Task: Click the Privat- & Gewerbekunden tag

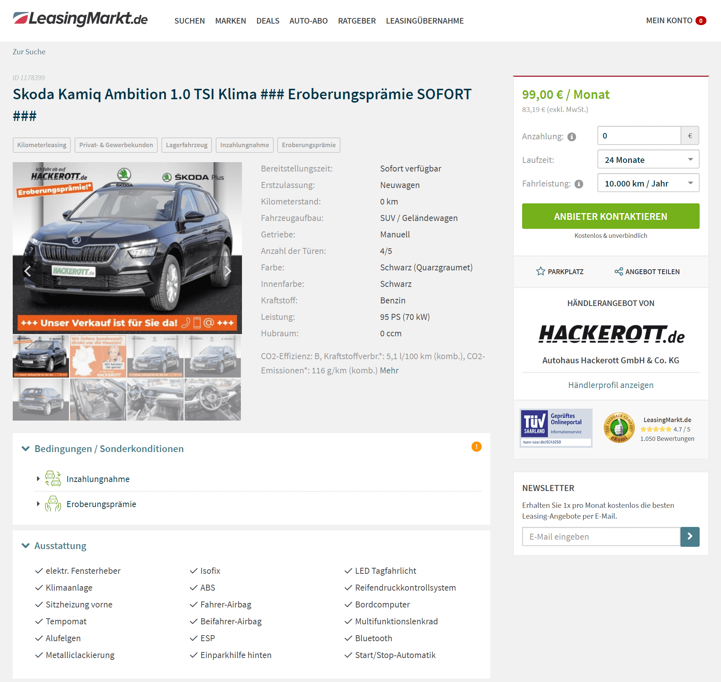Action: [x=116, y=145]
